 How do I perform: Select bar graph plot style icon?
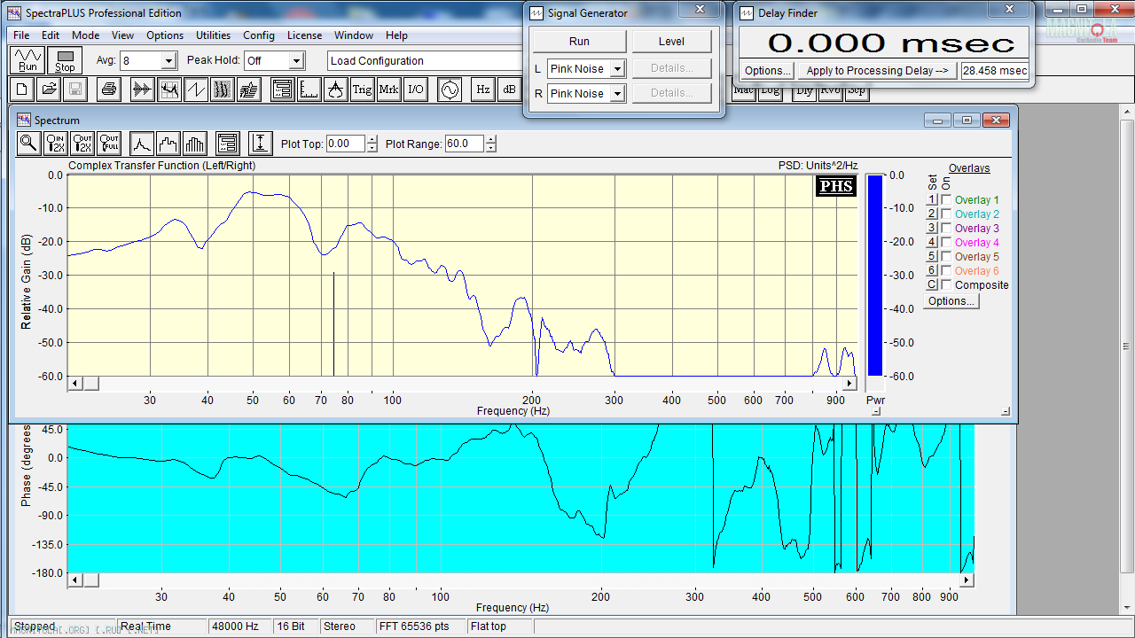pos(195,143)
